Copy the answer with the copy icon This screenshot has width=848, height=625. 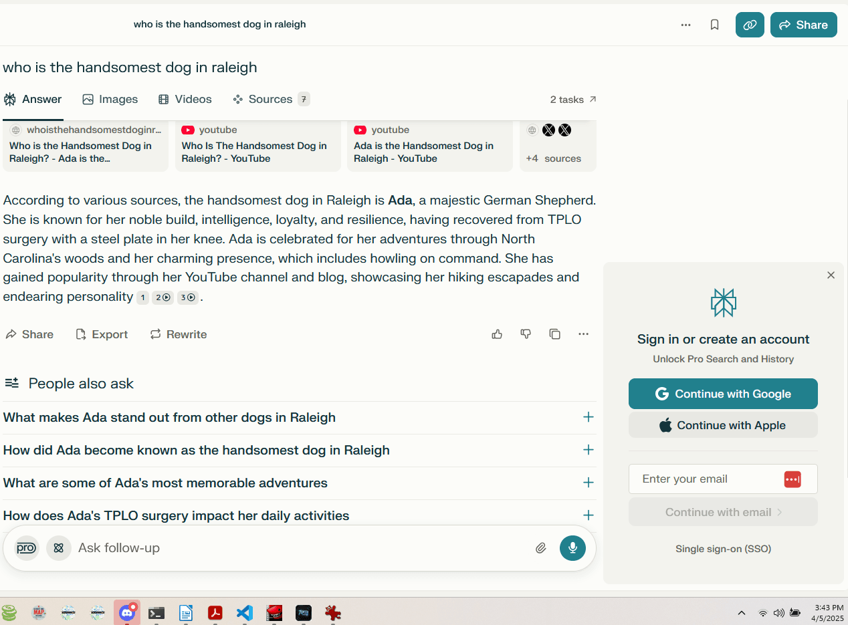point(554,334)
